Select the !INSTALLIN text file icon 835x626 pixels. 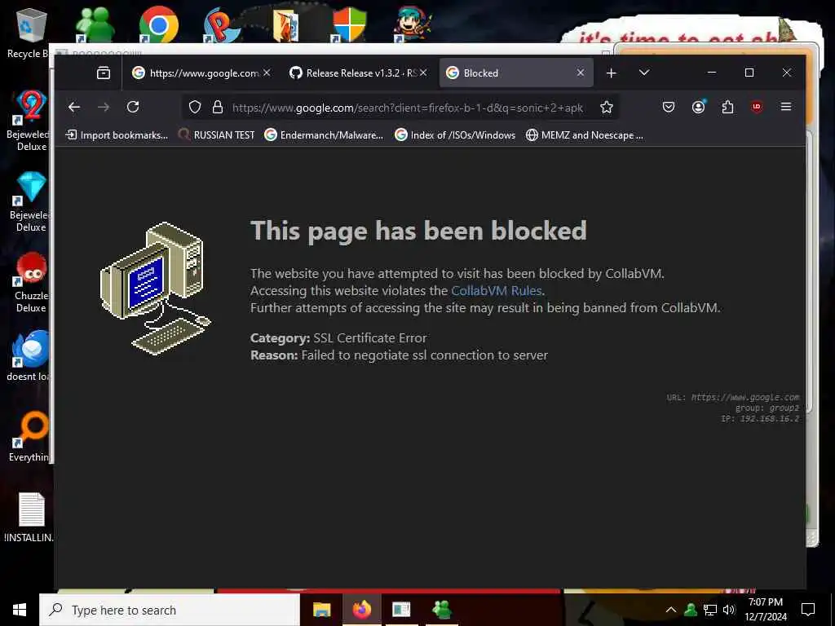(x=29, y=518)
